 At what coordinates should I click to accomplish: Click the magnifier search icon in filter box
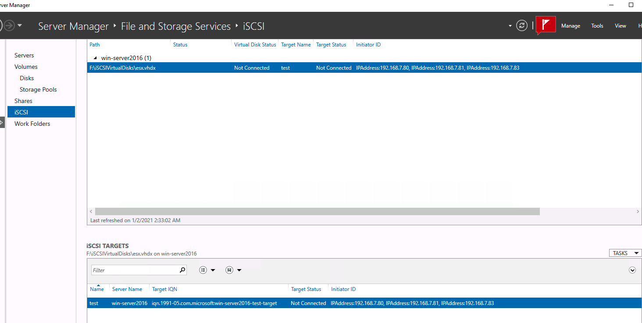tap(182, 270)
